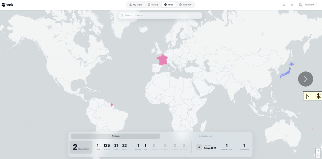
Task: Open the Vacay tab
Action: [153, 5]
